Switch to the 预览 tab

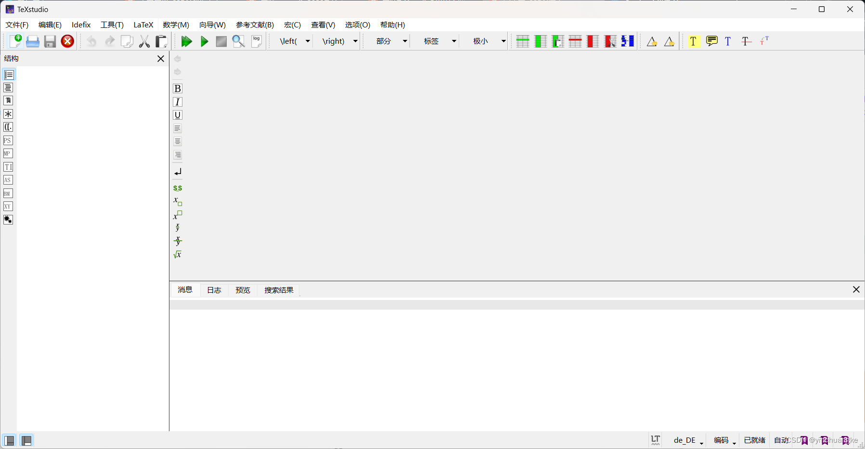click(243, 290)
